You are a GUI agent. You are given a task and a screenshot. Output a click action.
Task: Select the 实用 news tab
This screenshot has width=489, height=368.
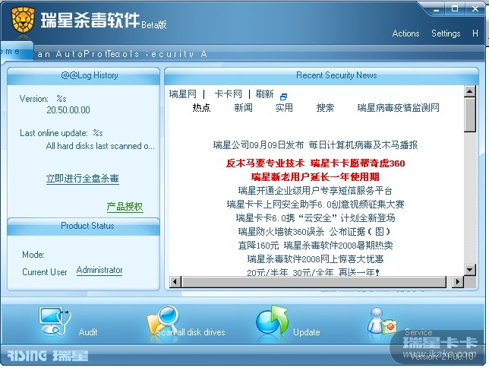pyautogui.click(x=284, y=107)
